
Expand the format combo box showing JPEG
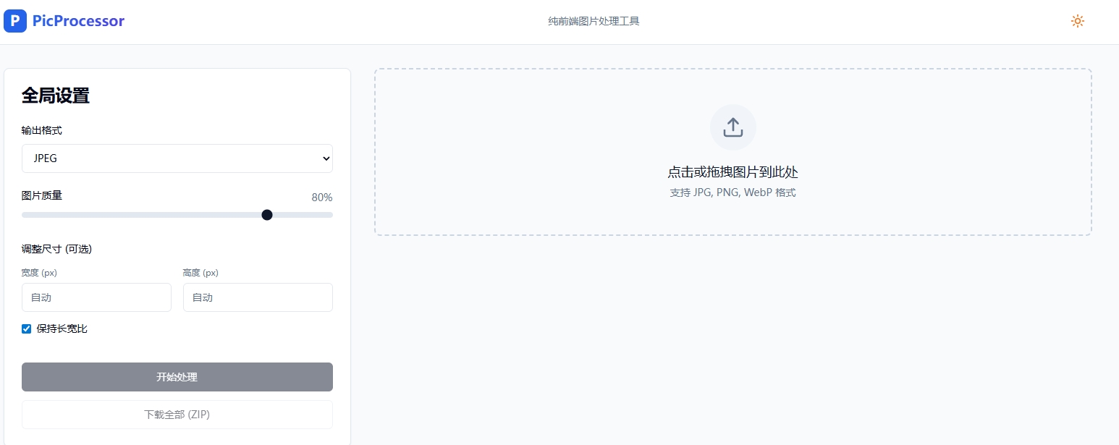click(x=177, y=158)
